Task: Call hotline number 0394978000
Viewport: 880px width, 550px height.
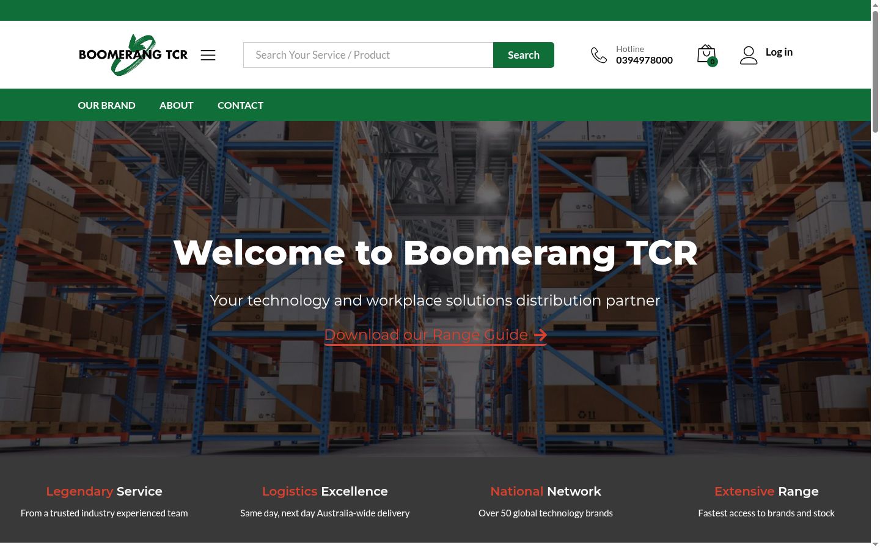Action: pos(644,60)
